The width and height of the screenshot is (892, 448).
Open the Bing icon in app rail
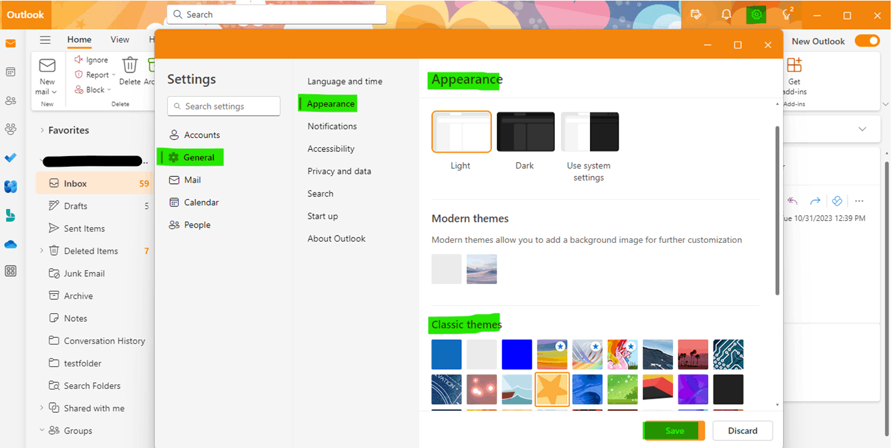click(x=11, y=215)
